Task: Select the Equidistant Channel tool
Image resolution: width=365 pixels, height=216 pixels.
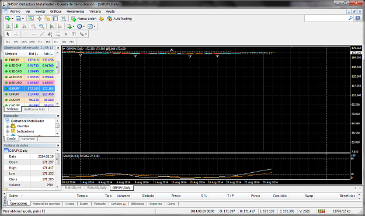Action: point(50,34)
